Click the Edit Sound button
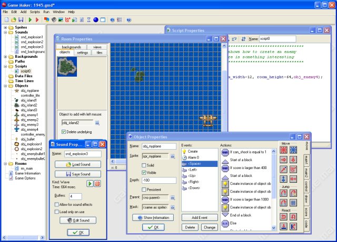 click(78, 220)
